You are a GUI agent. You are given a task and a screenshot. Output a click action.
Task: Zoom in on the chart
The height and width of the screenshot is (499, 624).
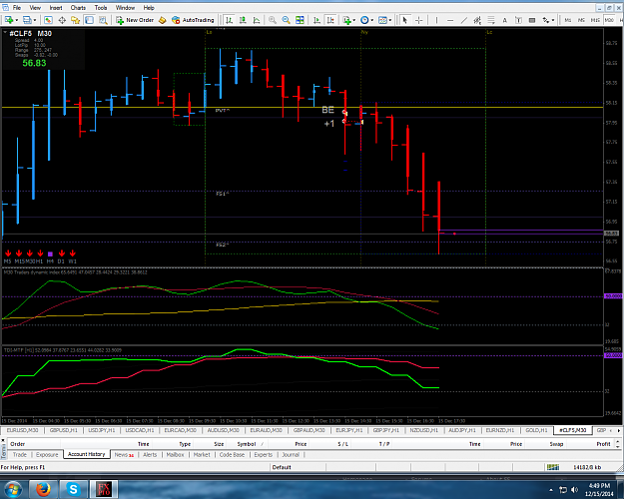coord(273,20)
